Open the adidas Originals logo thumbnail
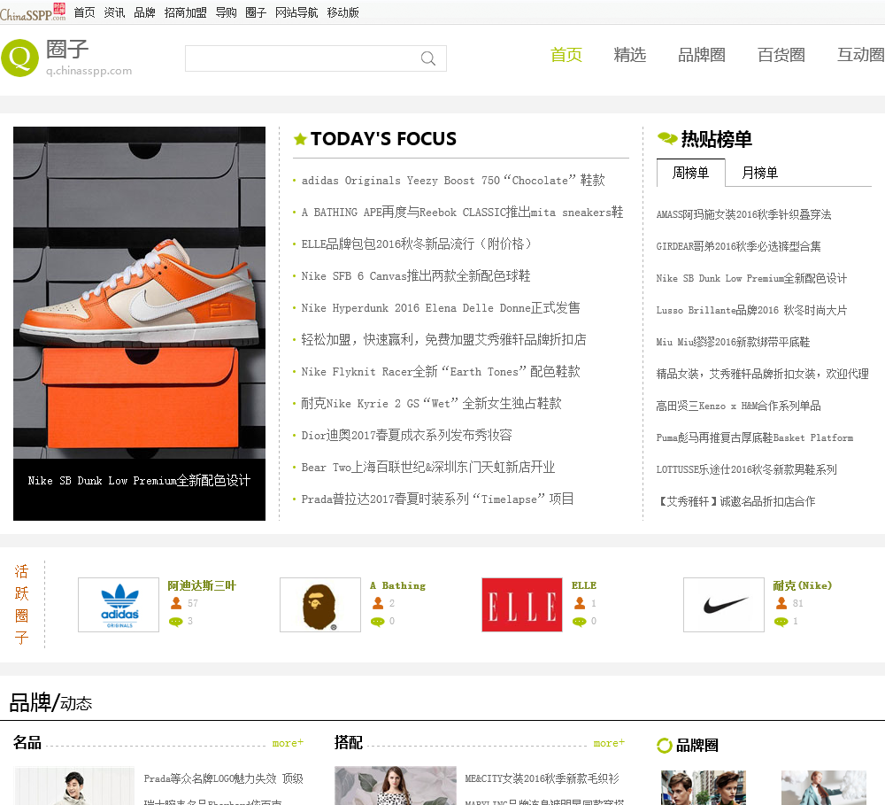 (119, 605)
